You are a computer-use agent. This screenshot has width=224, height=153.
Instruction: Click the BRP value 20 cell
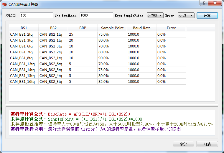[x=83, y=40]
